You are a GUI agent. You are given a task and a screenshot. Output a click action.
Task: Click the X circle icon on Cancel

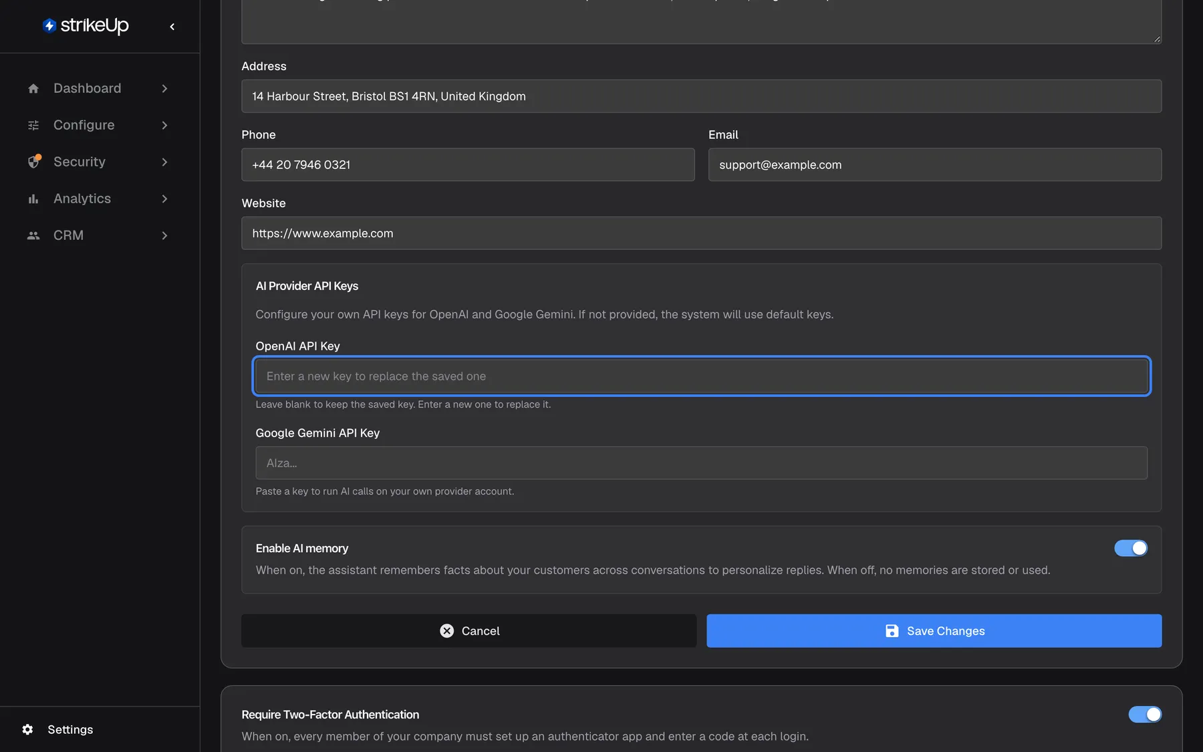click(447, 631)
